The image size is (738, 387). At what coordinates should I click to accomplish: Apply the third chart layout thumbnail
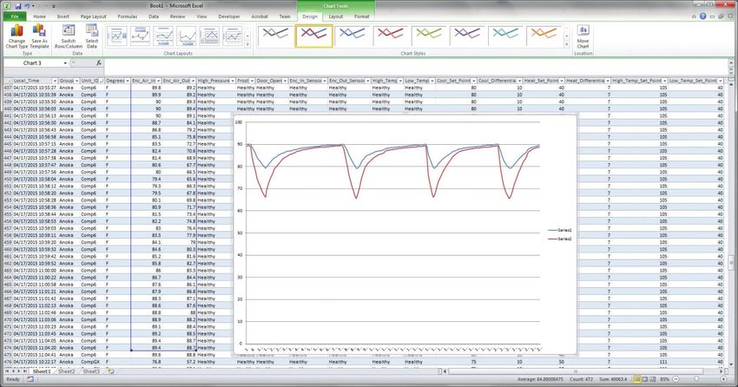coord(163,36)
